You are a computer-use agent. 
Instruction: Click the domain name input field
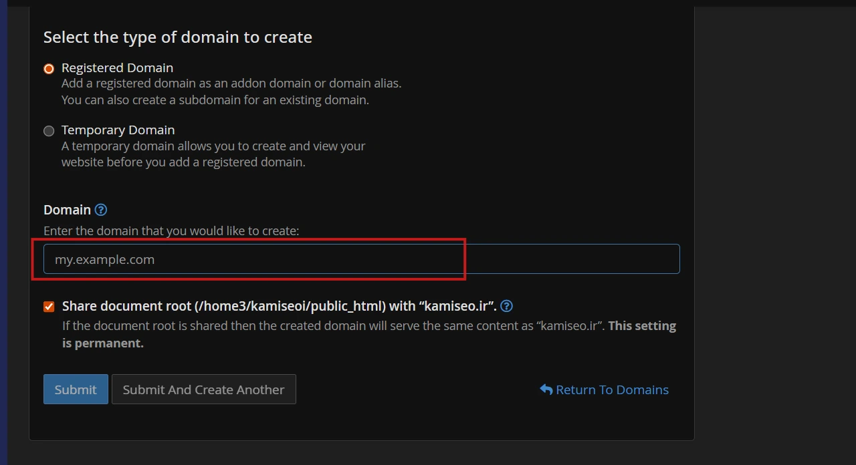click(362, 259)
